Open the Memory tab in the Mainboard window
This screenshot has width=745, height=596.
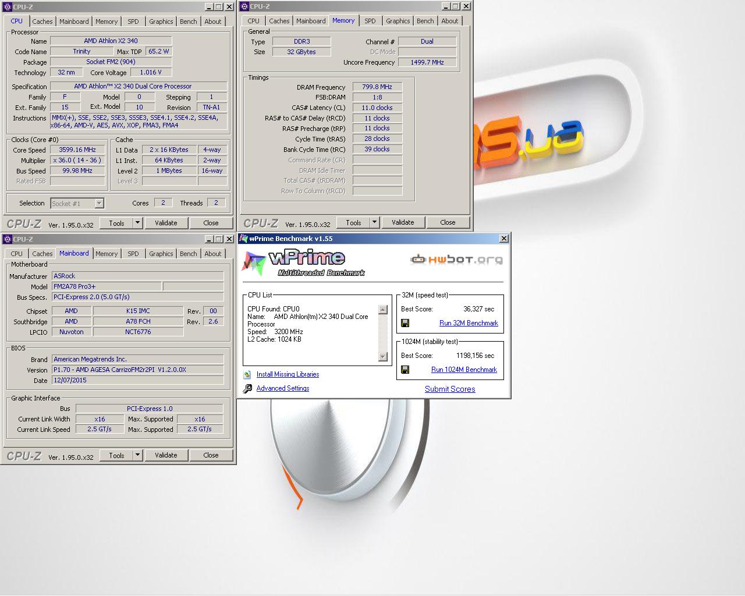click(107, 254)
